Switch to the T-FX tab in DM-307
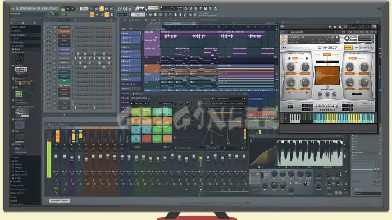The image size is (392, 220). [x=356, y=48]
